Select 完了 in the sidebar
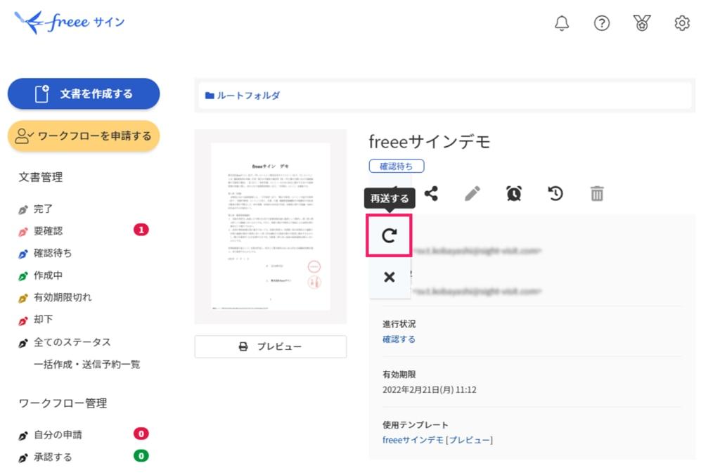Image resolution: width=720 pixels, height=475 pixels. tap(43, 209)
